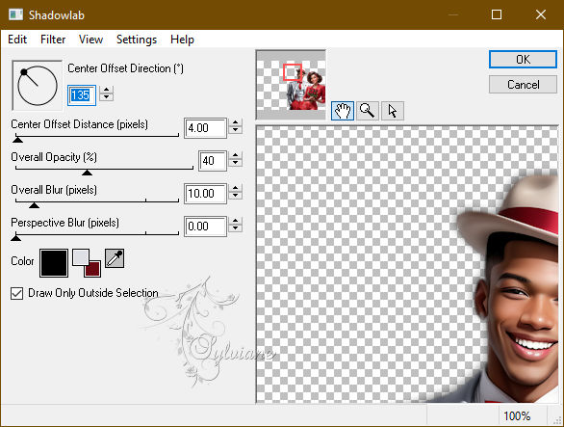Open the Settings menu
564x427 pixels.
137,40
